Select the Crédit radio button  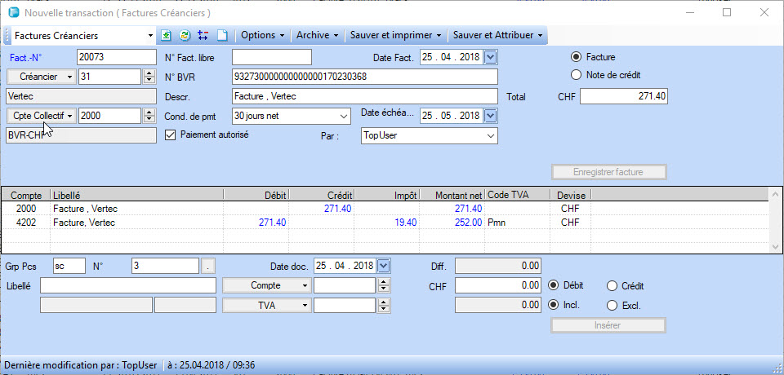point(612,286)
